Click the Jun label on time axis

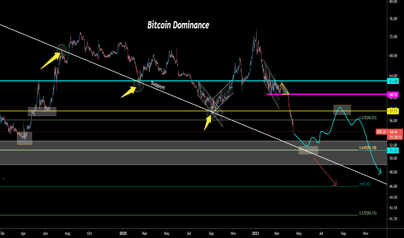(x=46, y=234)
